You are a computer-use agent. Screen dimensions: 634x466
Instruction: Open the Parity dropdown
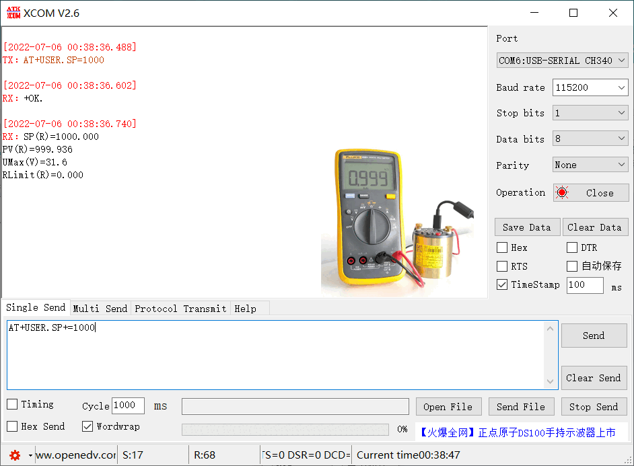(590, 165)
